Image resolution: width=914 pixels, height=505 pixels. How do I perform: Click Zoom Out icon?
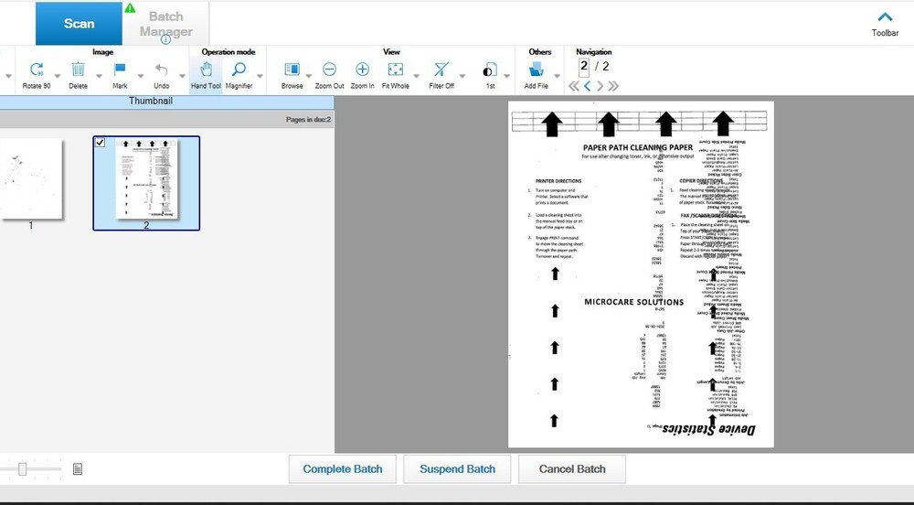[329, 70]
